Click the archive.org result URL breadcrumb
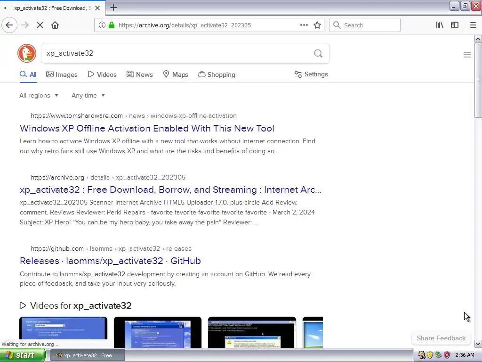This screenshot has width=482, height=362. 108,177
